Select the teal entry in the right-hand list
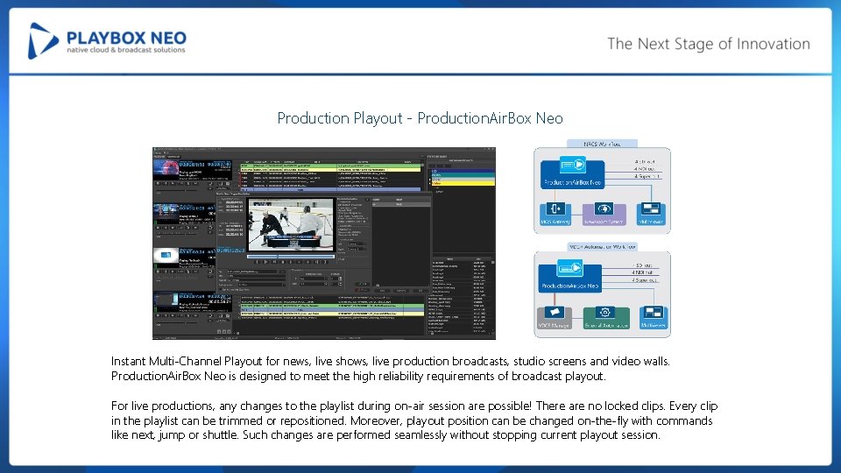 tap(463, 175)
